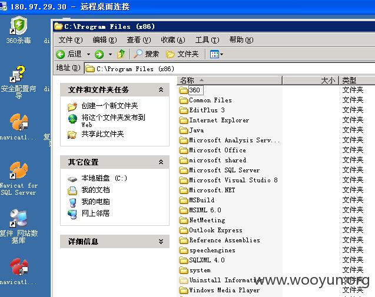Image resolution: width=375 pixels, height=297 pixels.
Task: Click 将这个文件夹发布到 Web link
Action: [113, 121]
